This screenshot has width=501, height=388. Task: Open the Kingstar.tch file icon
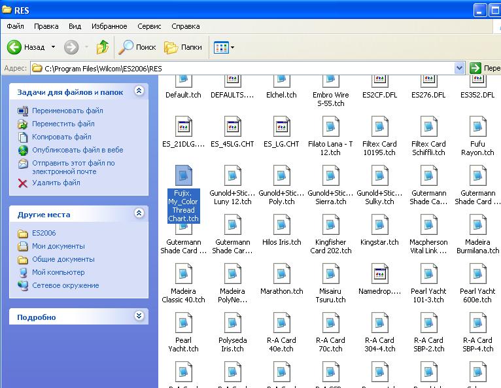pos(379,224)
